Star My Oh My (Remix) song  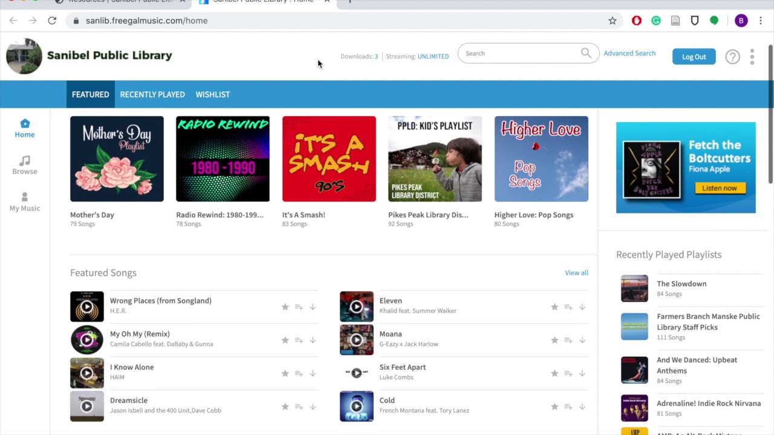click(x=285, y=340)
